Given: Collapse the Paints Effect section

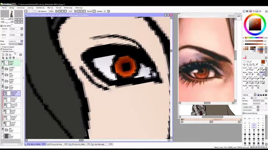Looking at the screenshot, I should (x=1, y=26).
